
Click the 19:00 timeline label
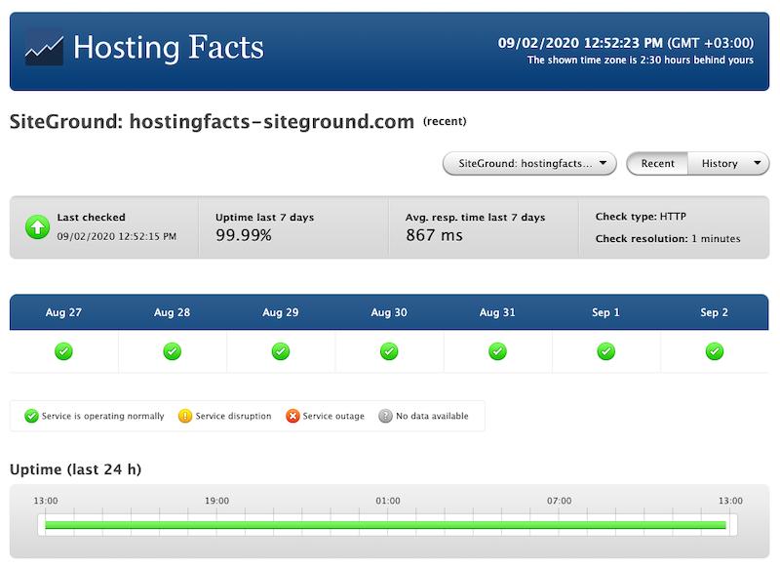[x=216, y=501]
